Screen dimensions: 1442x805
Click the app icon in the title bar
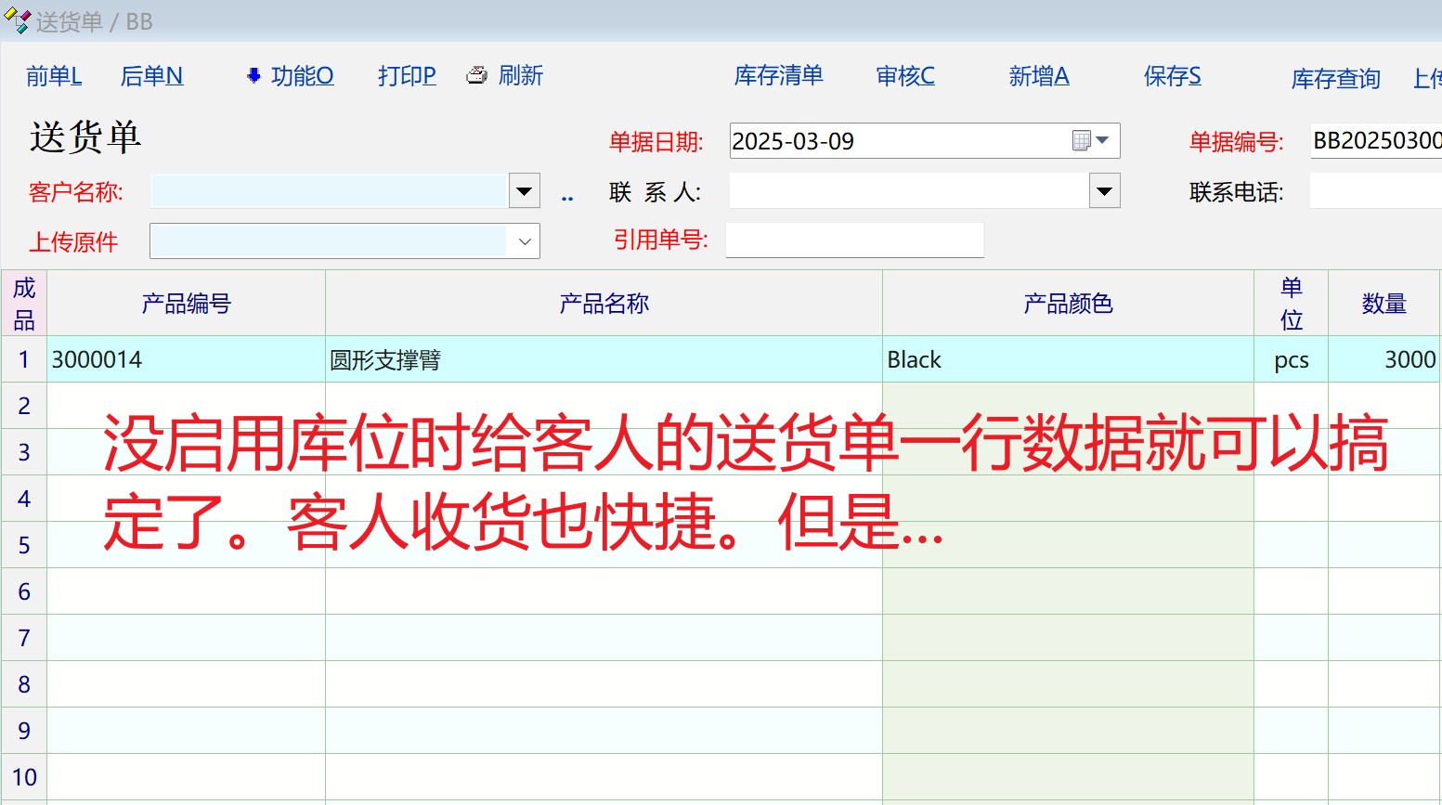(x=17, y=20)
